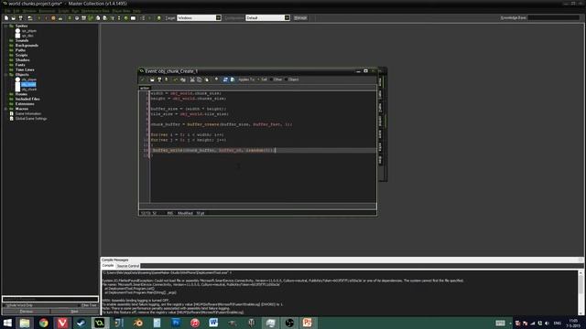Open the Target platform dropdown
This screenshot has width=586, height=329.
[x=218, y=18]
